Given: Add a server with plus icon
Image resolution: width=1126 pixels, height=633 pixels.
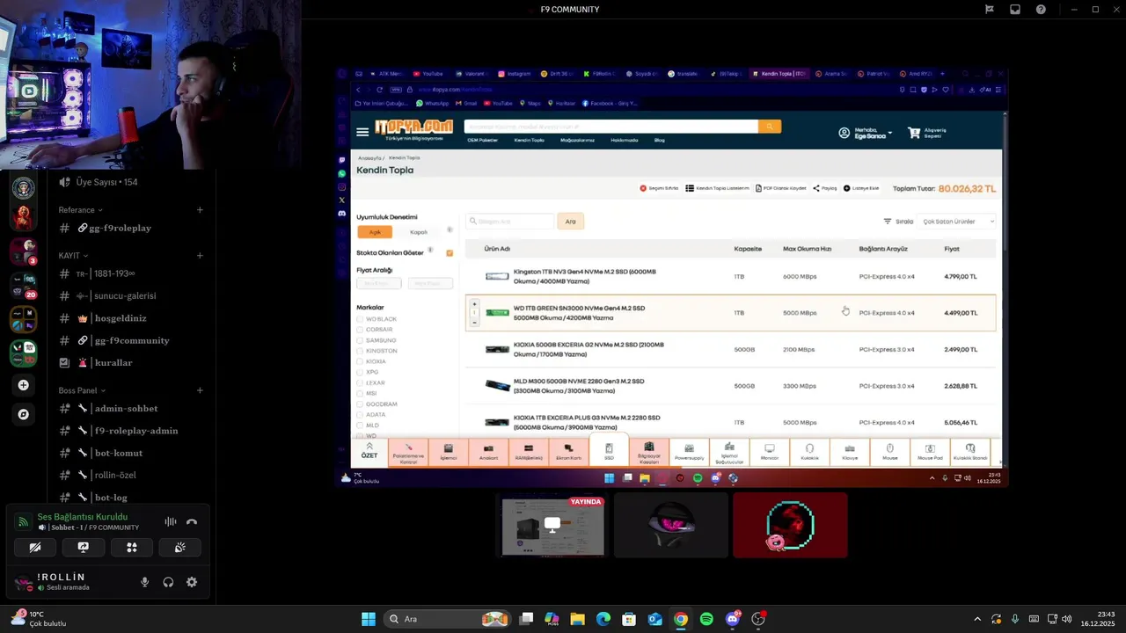Looking at the screenshot, I should (24, 385).
